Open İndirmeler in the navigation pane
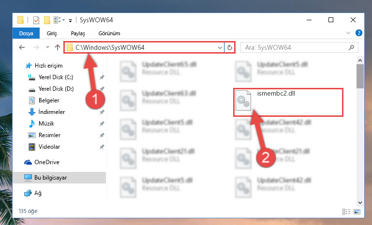372x225 pixels. [52, 112]
